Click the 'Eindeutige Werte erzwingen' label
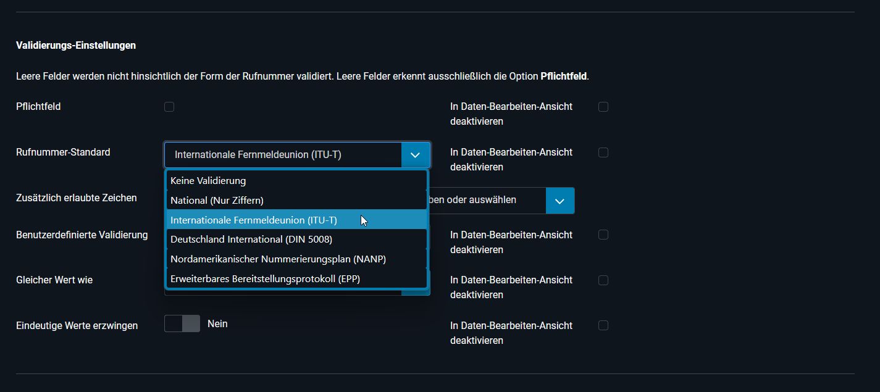This screenshot has height=392, width=880. click(77, 325)
